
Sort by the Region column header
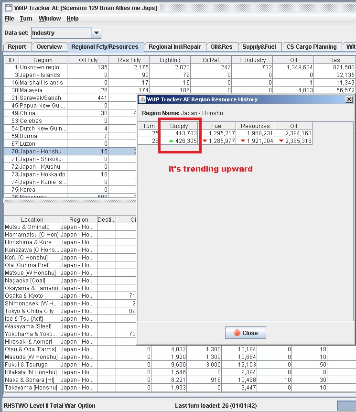(x=43, y=60)
